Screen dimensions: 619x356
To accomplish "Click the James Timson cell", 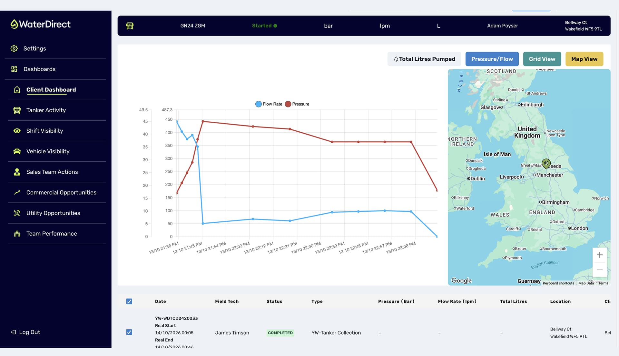I will coord(232,333).
